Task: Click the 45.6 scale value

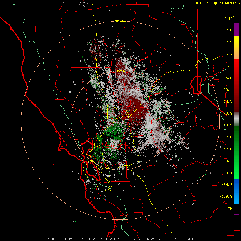Action: click(x=228, y=78)
